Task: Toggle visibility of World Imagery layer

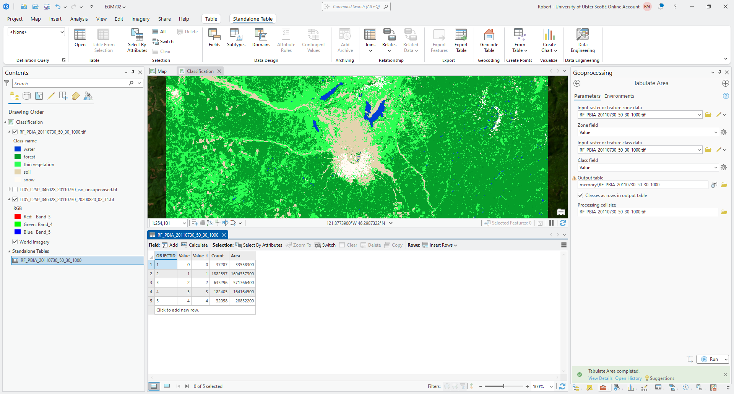Action: point(15,242)
